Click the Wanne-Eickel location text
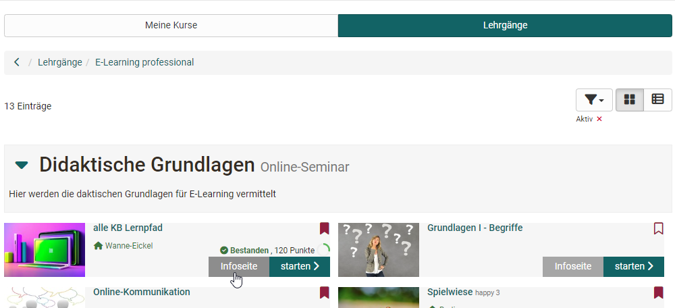This screenshot has width=675, height=308. [129, 246]
